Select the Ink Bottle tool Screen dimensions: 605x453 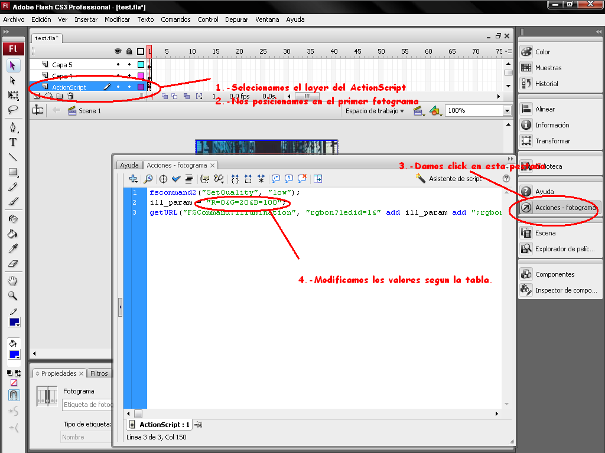pos(13,219)
